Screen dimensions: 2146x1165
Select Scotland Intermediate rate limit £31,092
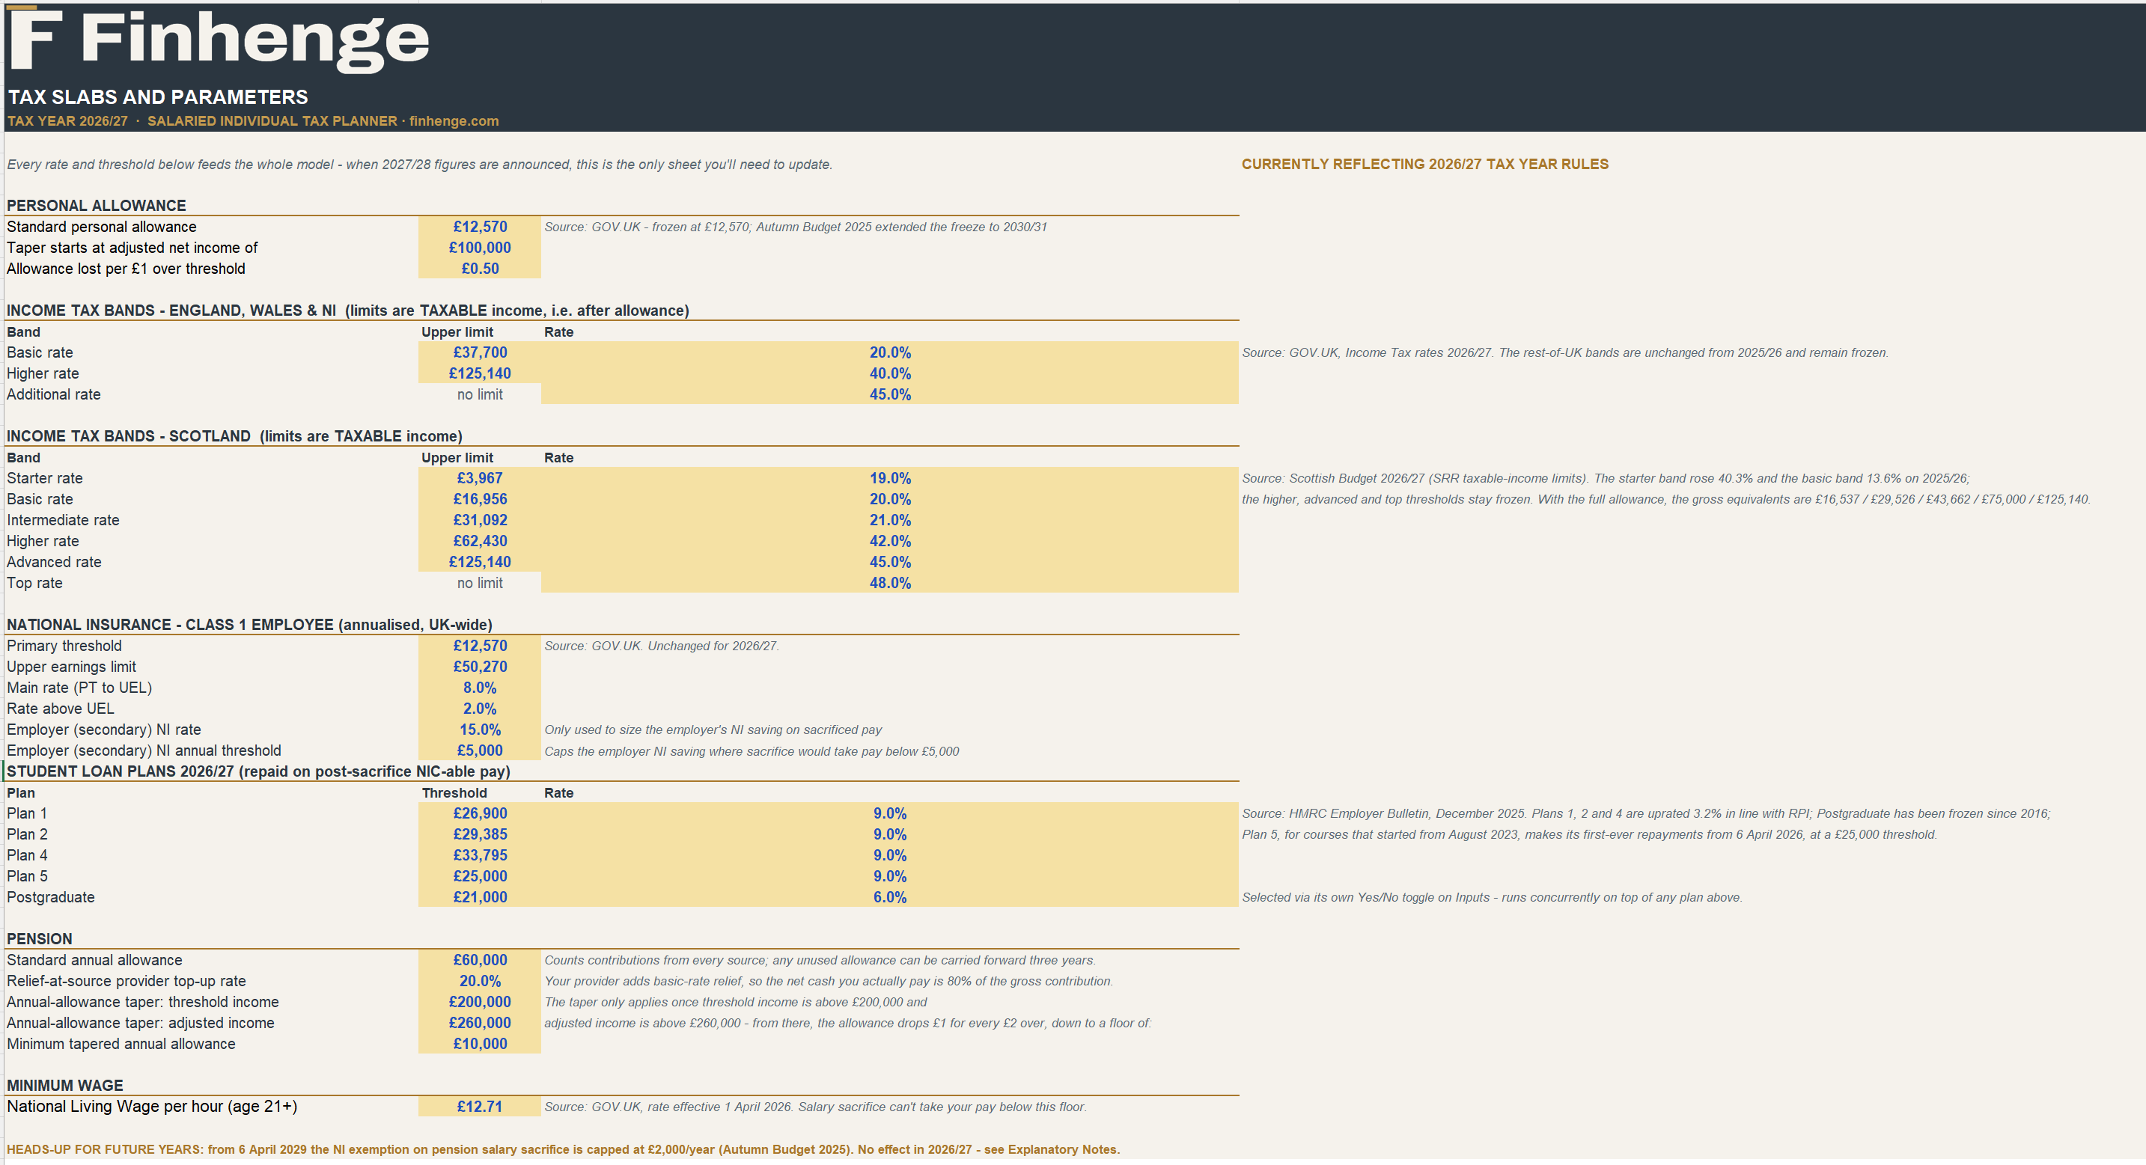click(x=480, y=519)
